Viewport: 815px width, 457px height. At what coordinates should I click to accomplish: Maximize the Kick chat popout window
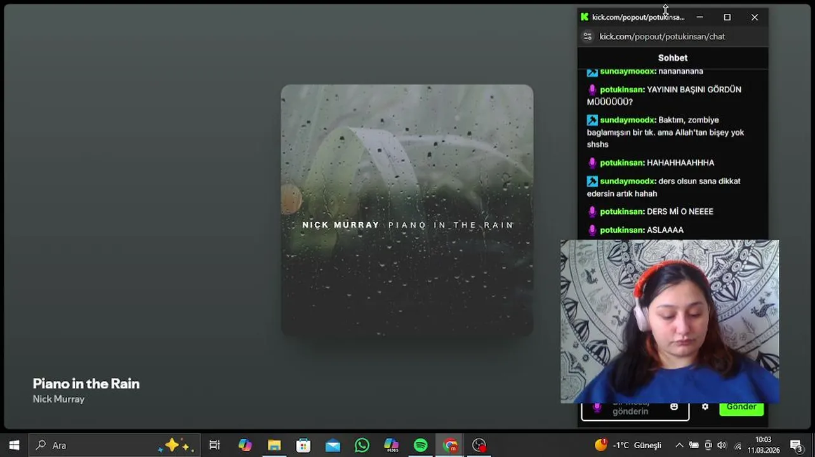click(727, 17)
